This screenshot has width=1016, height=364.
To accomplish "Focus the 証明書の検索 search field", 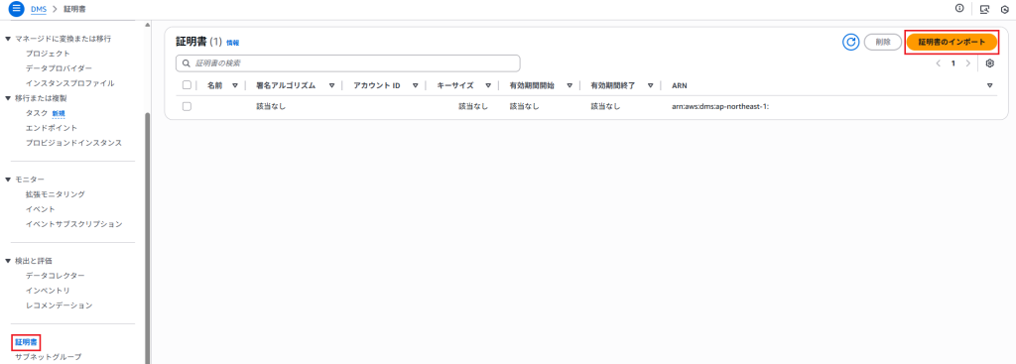I will point(348,63).
